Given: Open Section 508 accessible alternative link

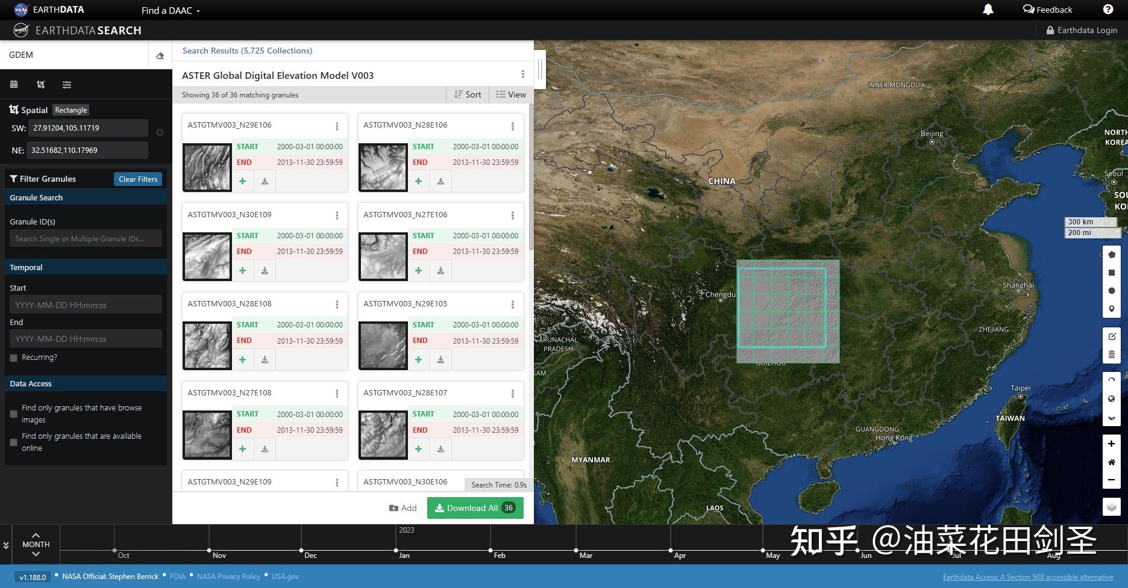Looking at the screenshot, I should click(1028, 577).
